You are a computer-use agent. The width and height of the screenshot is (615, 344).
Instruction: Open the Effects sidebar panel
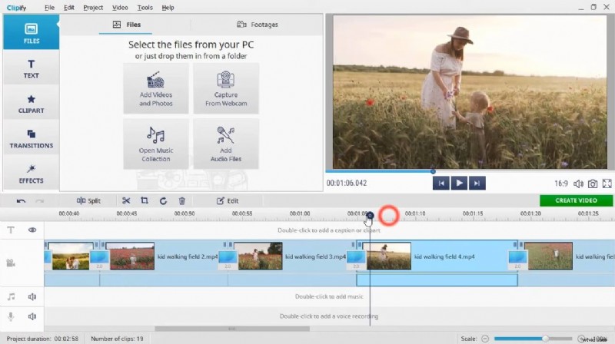pyautogui.click(x=31, y=174)
